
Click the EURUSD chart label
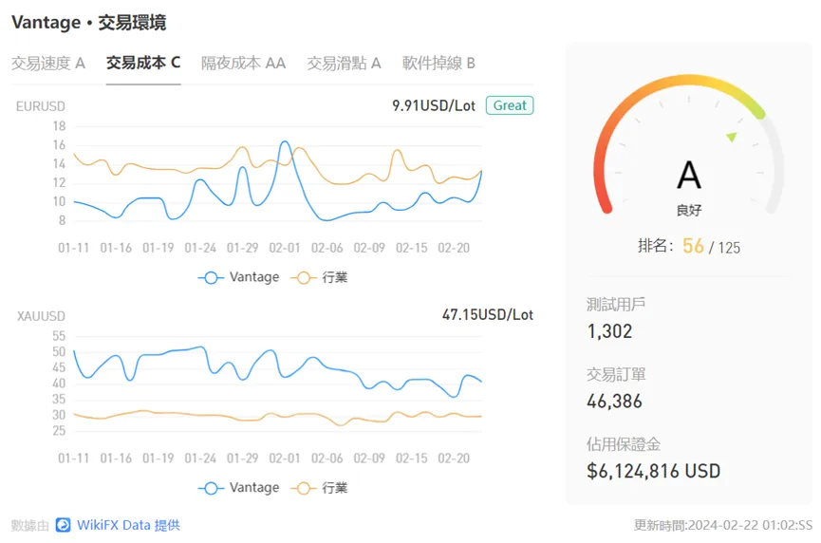40,106
